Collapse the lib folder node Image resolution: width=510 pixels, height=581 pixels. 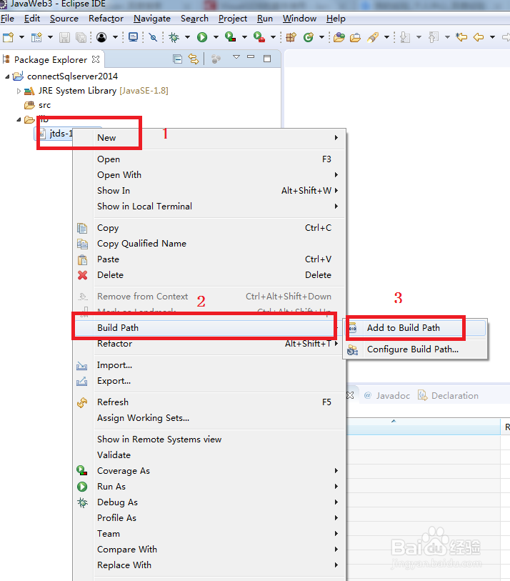19,119
